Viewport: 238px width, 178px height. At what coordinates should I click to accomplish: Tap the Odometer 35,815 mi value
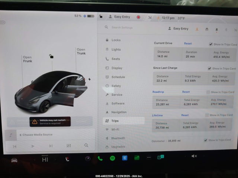click(x=174, y=141)
